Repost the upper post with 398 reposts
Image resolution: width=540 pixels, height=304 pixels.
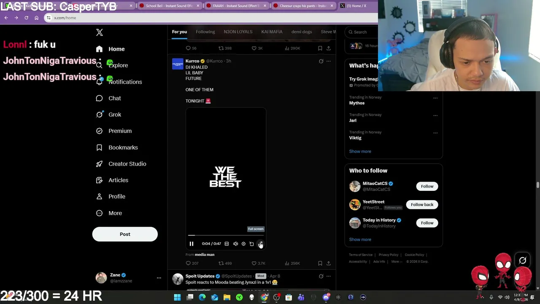click(x=225, y=48)
